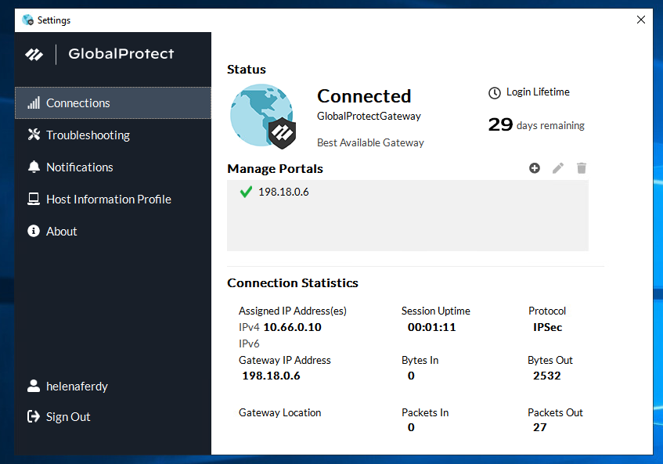This screenshot has height=464, width=663.
Task: Click the user icon beside helenaferdy
Action: click(34, 386)
